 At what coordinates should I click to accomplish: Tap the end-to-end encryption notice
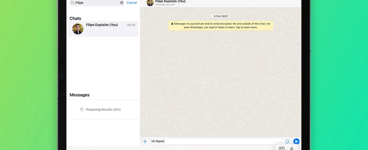(x=221, y=25)
